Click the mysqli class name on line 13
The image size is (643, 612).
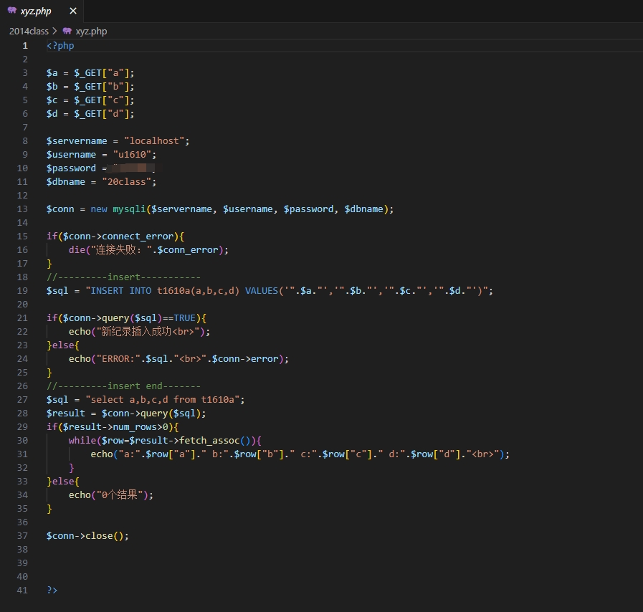129,209
